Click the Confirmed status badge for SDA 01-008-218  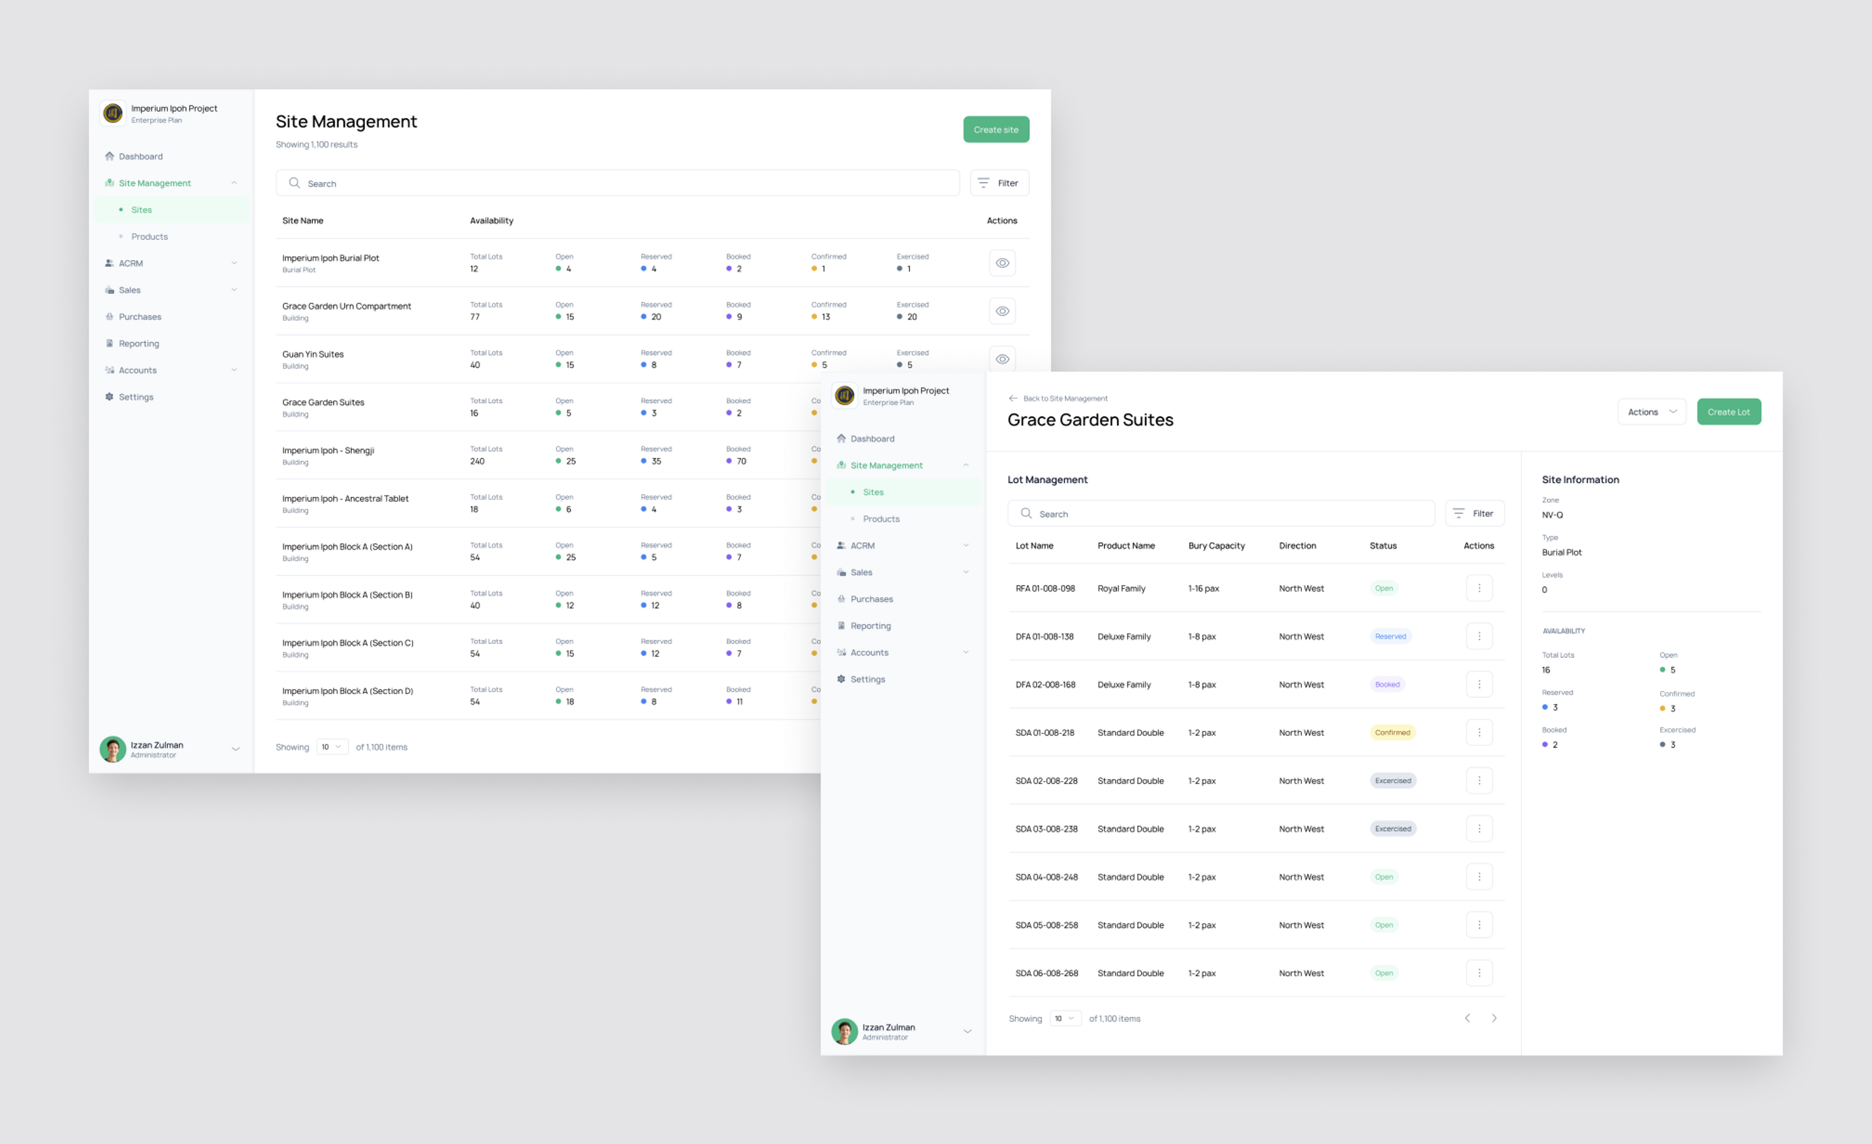[x=1392, y=732]
